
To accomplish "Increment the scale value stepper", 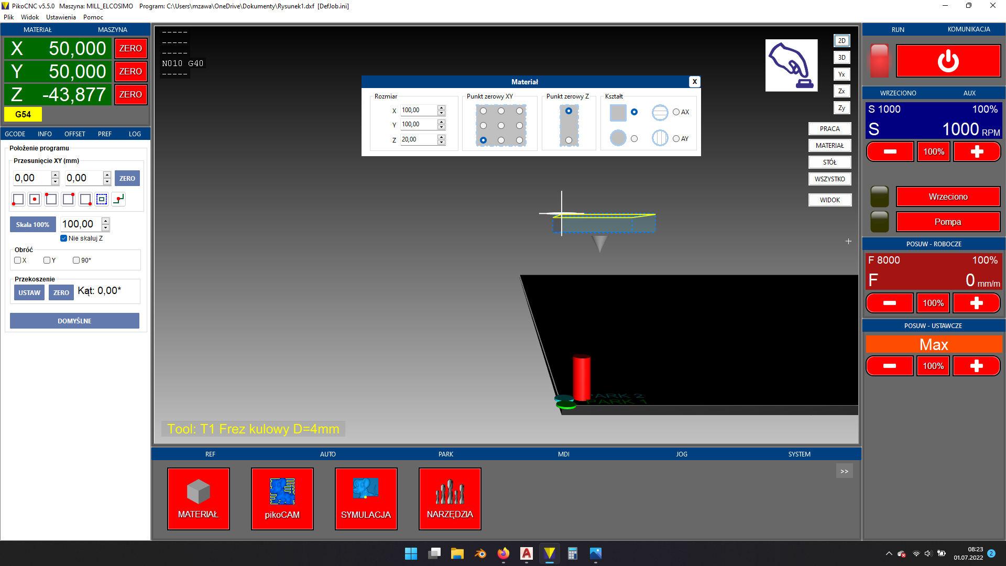I will 105,221.
